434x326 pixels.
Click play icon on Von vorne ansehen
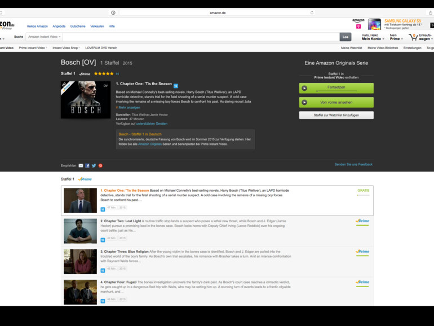(x=304, y=102)
